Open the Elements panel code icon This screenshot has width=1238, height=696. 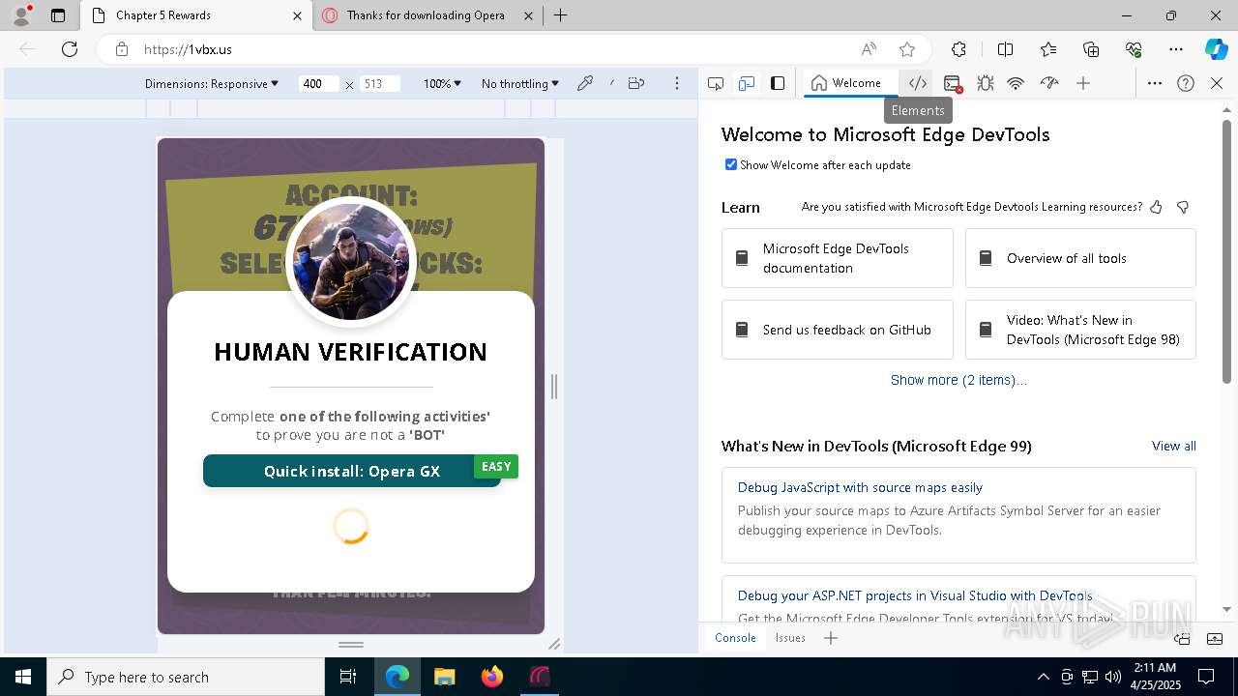click(x=918, y=83)
